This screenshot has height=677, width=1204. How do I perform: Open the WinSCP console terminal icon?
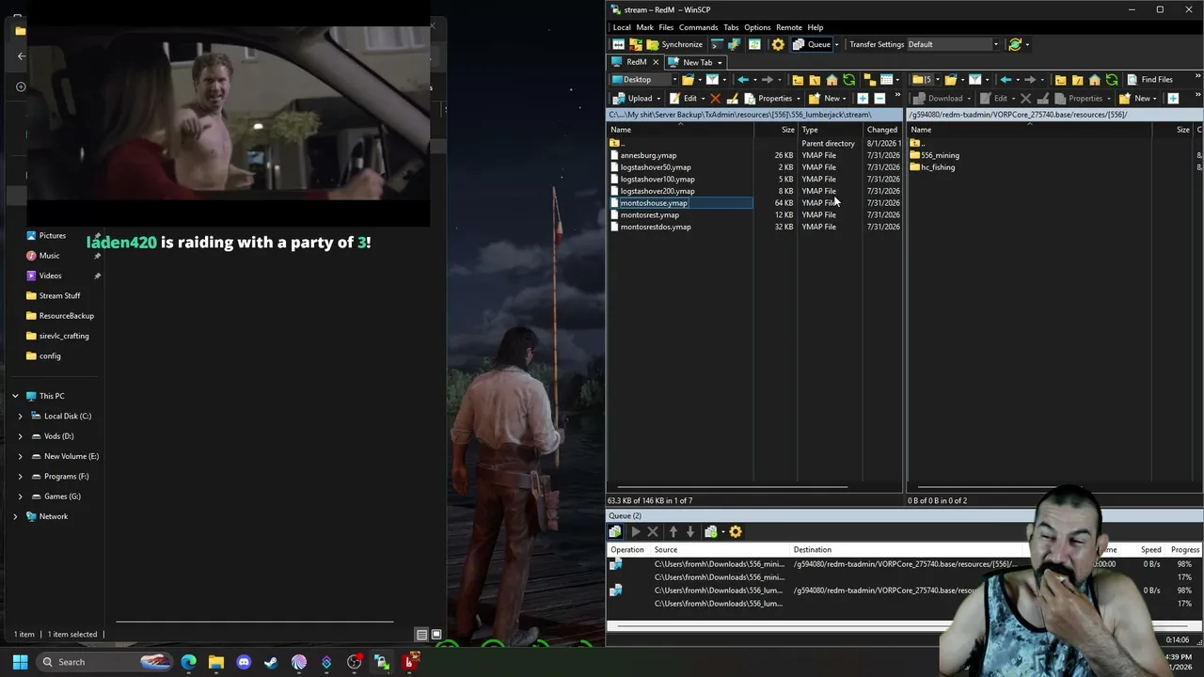[717, 44]
